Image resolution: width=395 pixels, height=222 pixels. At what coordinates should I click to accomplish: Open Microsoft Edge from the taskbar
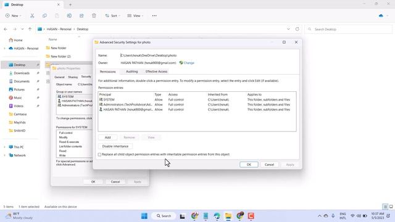point(217,216)
